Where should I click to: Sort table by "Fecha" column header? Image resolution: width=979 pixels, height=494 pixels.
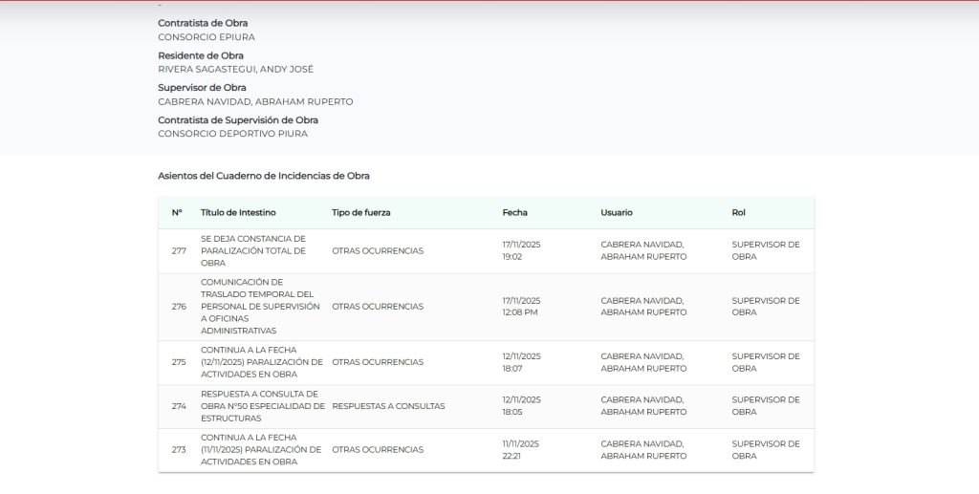tap(514, 212)
